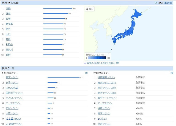Open 宮崎 region link
This screenshot has height=126, width=176.
click(8, 19)
